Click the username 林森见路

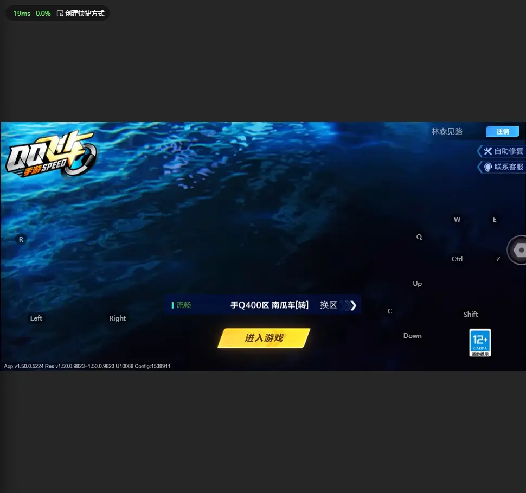[x=447, y=132]
